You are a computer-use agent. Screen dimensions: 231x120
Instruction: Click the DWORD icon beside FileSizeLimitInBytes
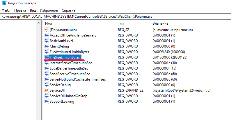47,57
